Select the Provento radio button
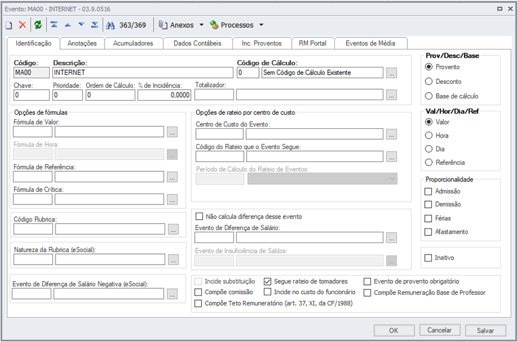This screenshot has height=342, width=517. pyautogui.click(x=429, y=67)
